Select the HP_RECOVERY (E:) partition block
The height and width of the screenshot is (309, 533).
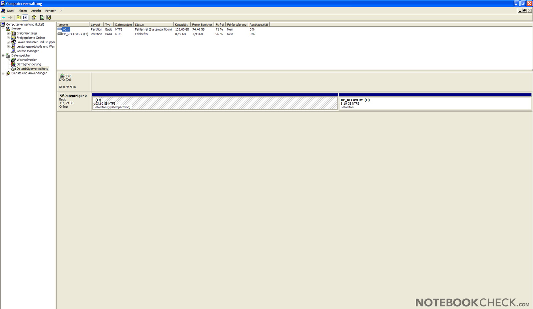click(435, 102)
